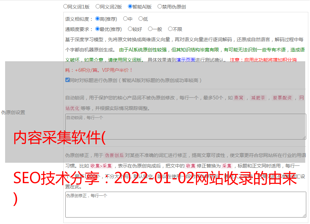Click the 伪原创设置 section label
Image resolution: width=310 pixels, height=224 pixels.
(13, 112)
